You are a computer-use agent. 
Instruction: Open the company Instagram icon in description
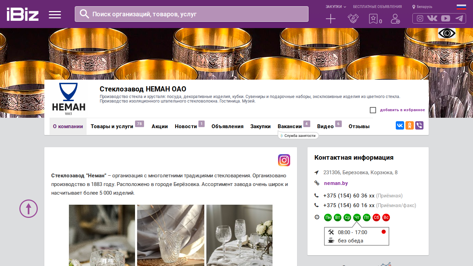click(x=284, y=160)
